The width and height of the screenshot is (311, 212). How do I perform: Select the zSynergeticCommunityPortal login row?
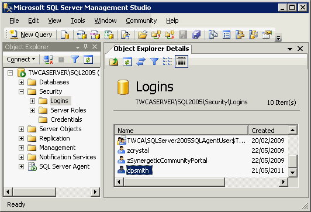coord(202,160)
